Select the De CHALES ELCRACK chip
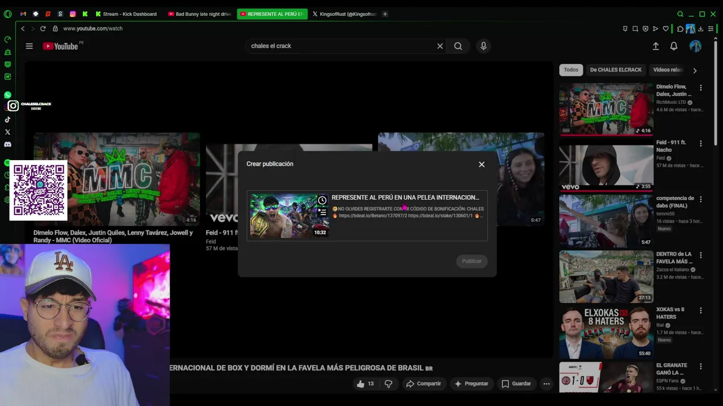 (x=616, y=70)
